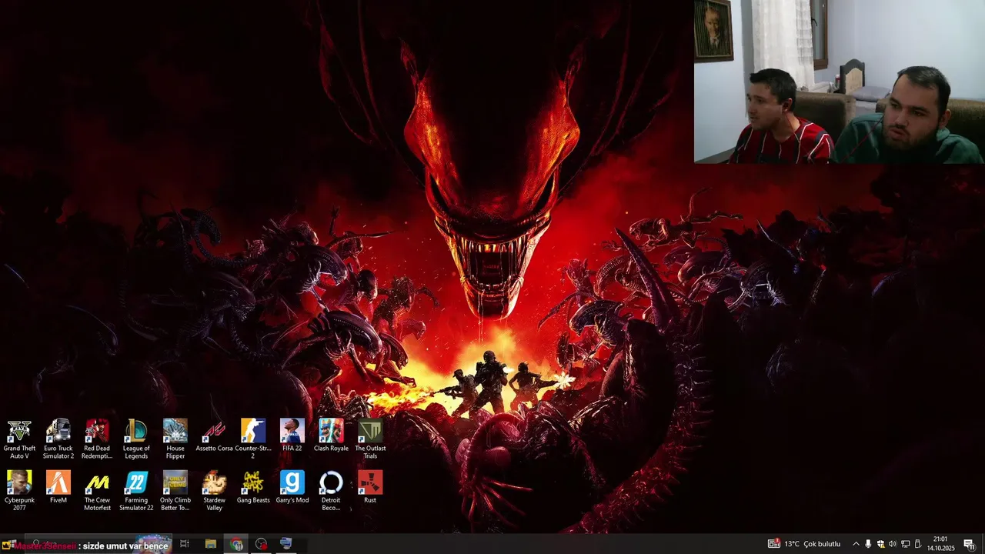Open the computer monitor app on taskbar

pos(286,544)
